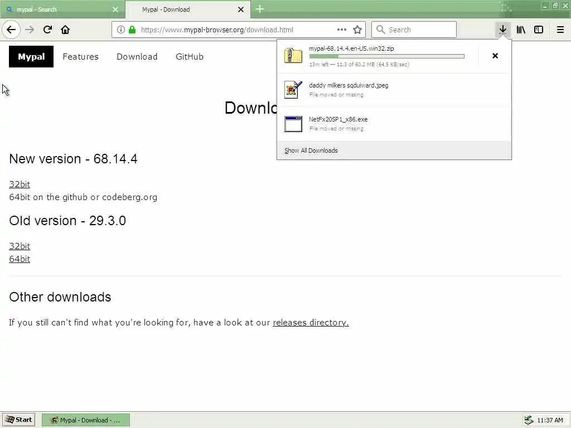Click the zip folder icon of mypal download

click(x=293, y=56)
